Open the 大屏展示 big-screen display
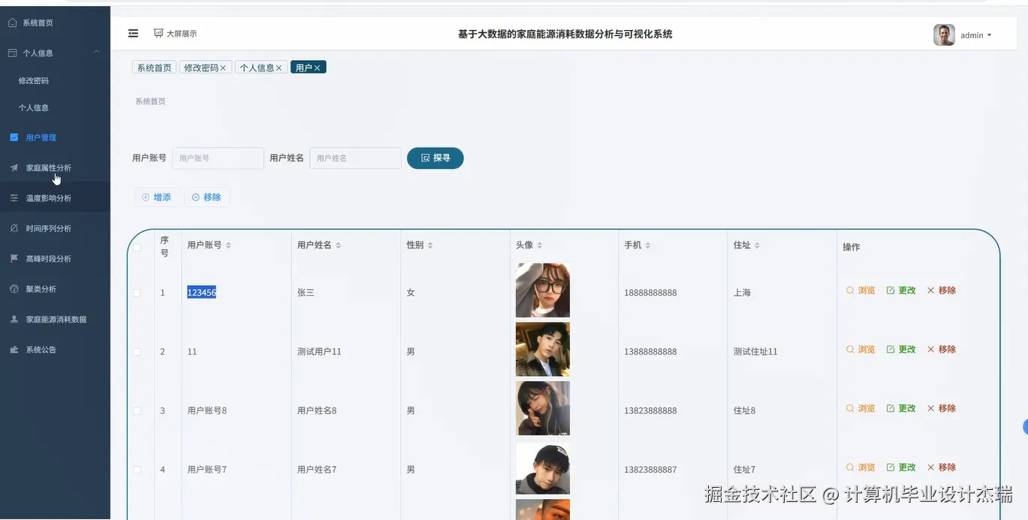 point(175,34)
